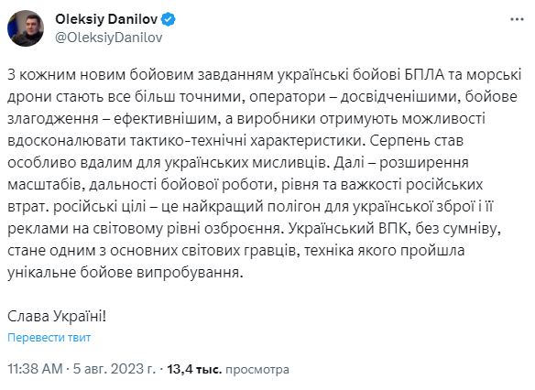Click the 11:38 AM timestamp

click(x=35, y=369)
